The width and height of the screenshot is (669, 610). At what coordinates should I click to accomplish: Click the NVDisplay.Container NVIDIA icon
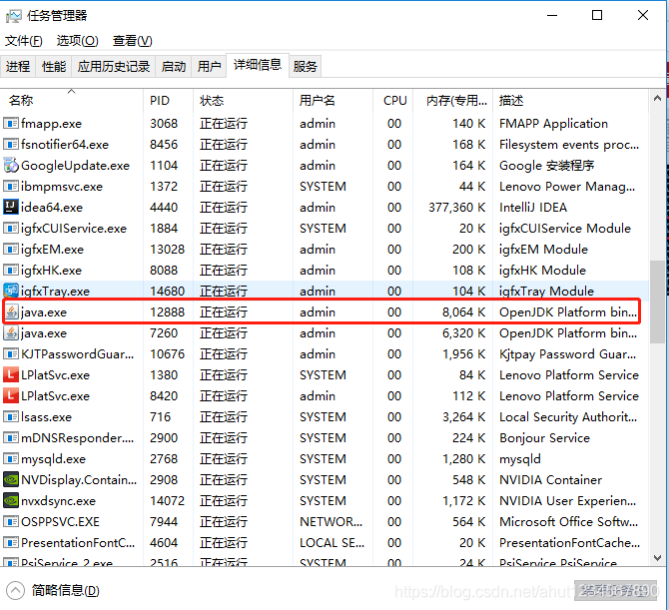pos(11,479)
